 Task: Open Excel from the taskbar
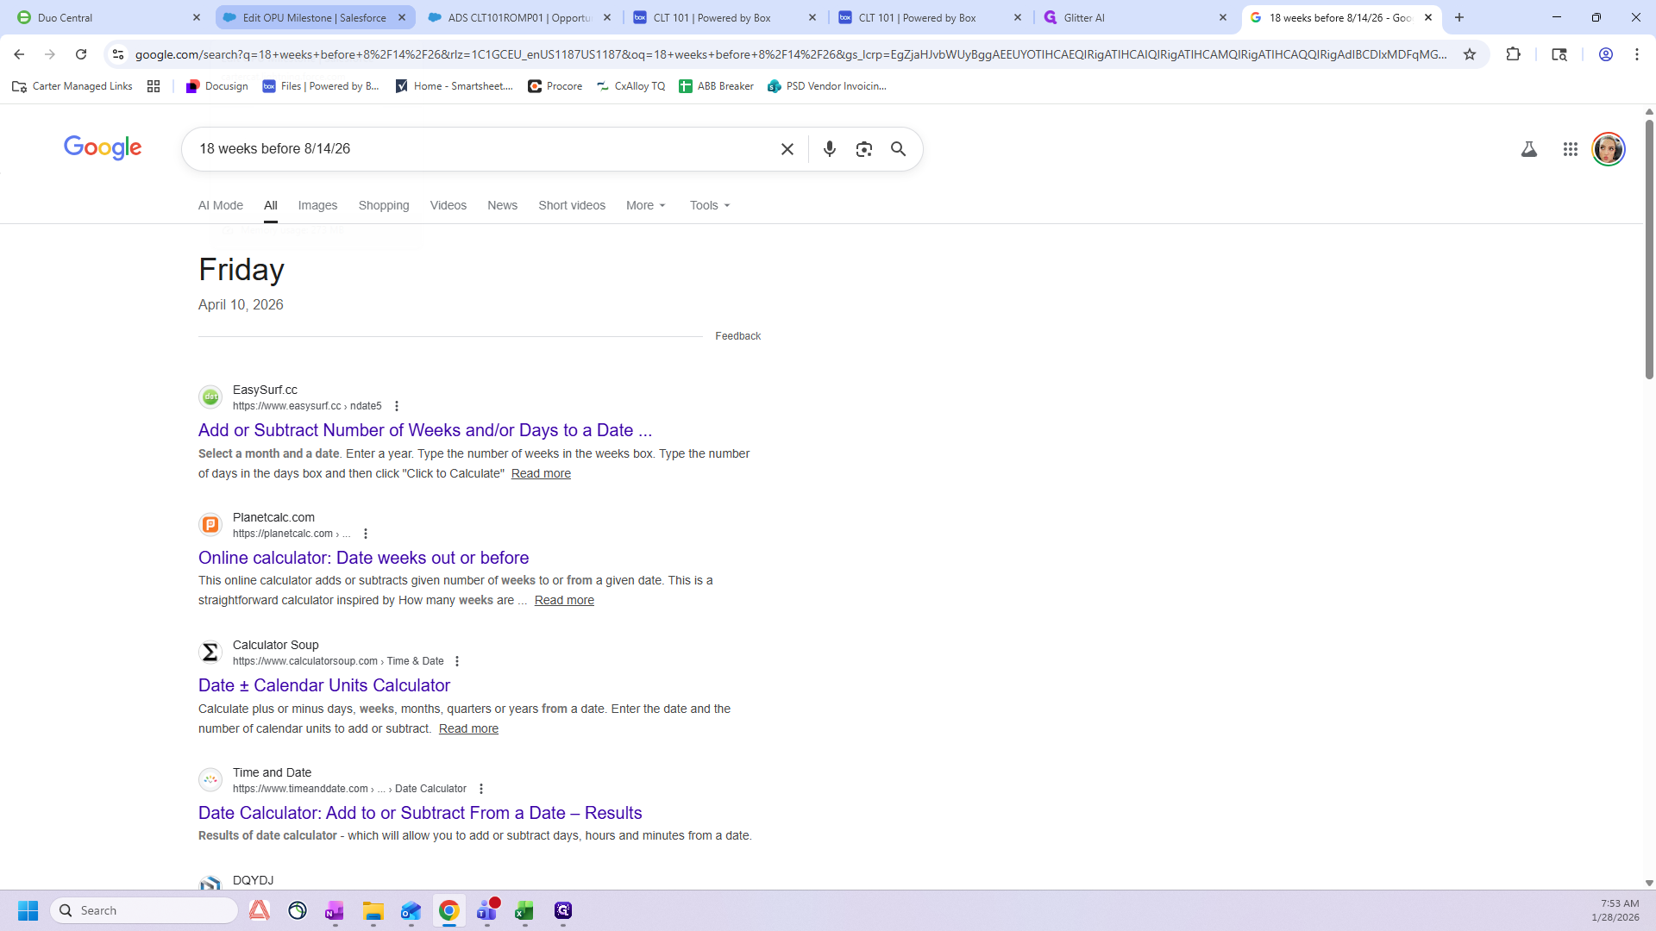click(524, 911)
